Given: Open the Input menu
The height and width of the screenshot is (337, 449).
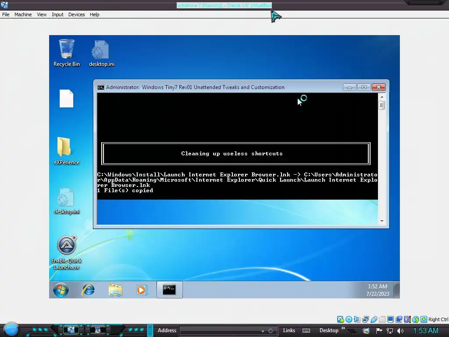Looking at the screenshot, I should click(x=57, y=14).
